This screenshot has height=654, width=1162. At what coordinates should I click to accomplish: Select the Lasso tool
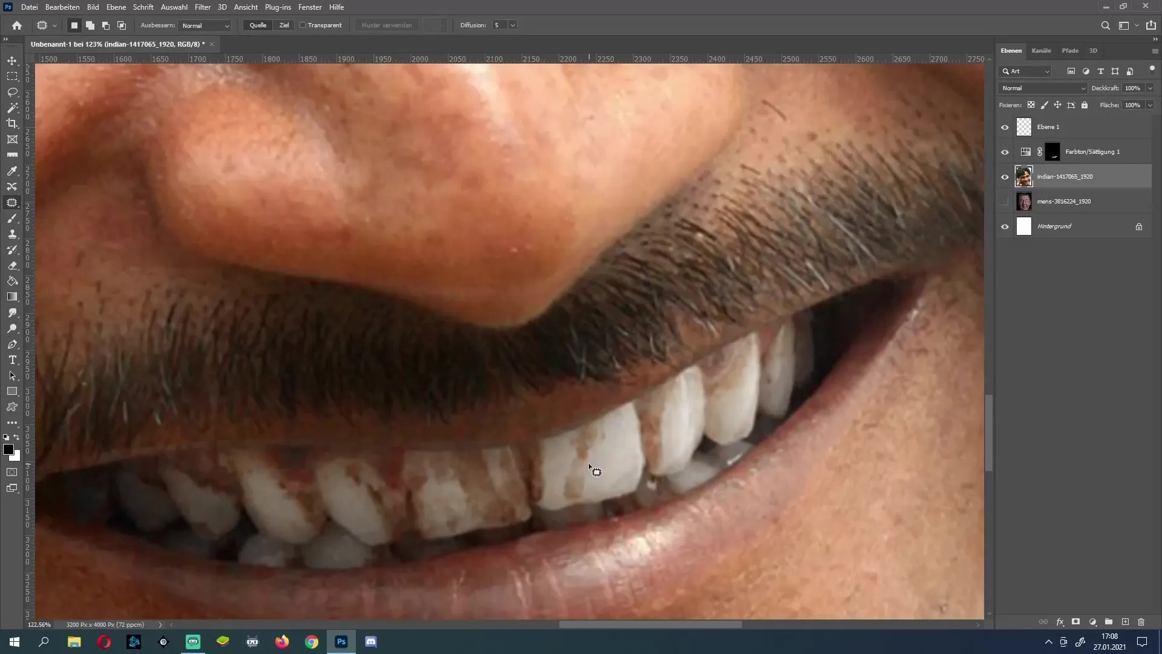12,92
